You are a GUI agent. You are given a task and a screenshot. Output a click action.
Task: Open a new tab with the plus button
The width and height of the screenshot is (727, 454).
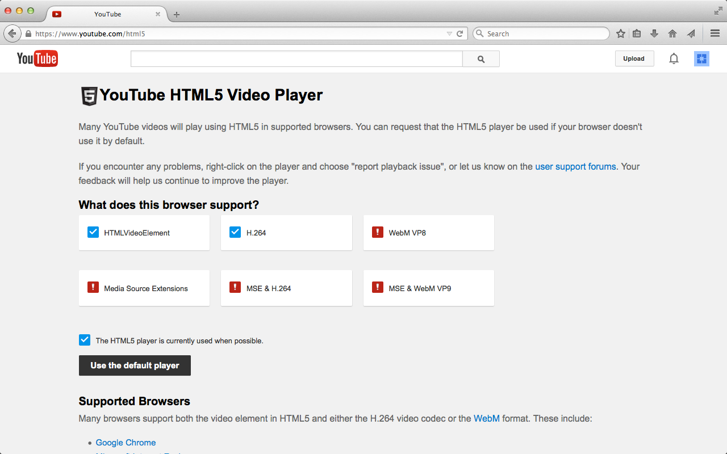pos(177,14)
